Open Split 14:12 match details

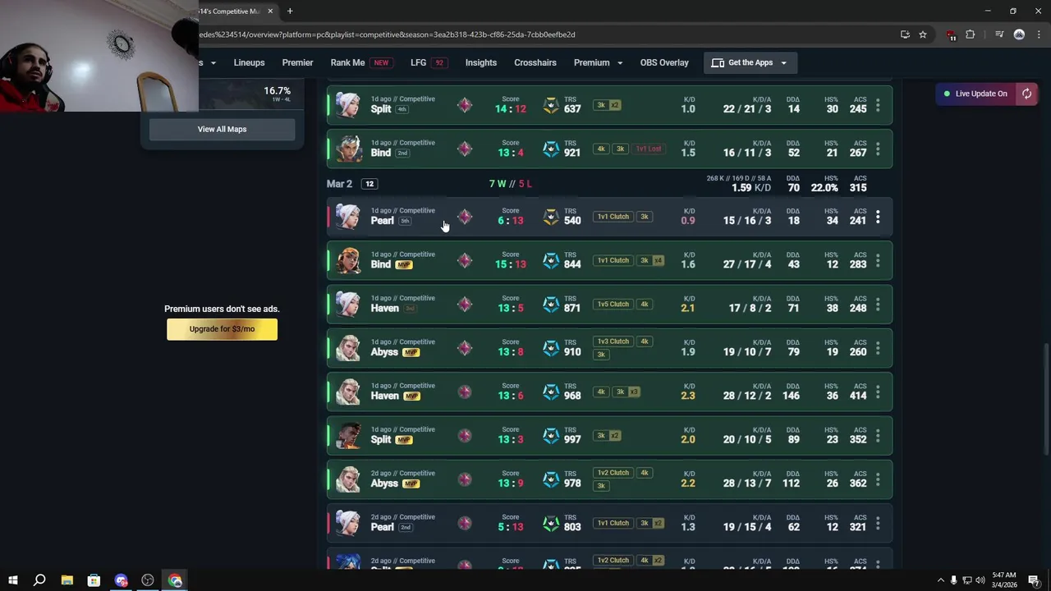click(x=609, y=105)
